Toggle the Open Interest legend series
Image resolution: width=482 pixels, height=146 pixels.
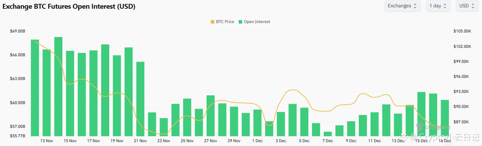[257, 22]
